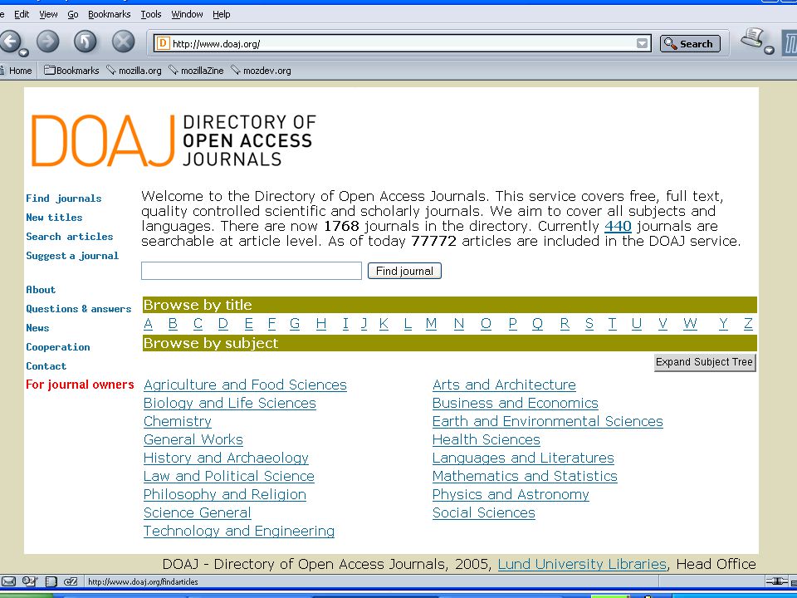Open the Tools menu
797x598 pixels.
151,14
